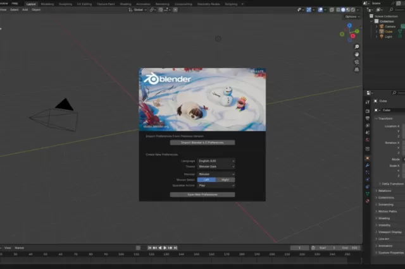This screenshot has width=405, height=269.
Task: Click Save New Preferences button
Action: click(x=202, y=194)
